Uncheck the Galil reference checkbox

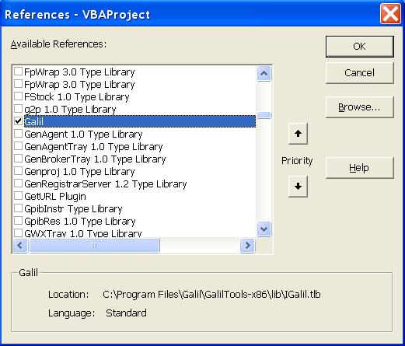pos(18,121)
